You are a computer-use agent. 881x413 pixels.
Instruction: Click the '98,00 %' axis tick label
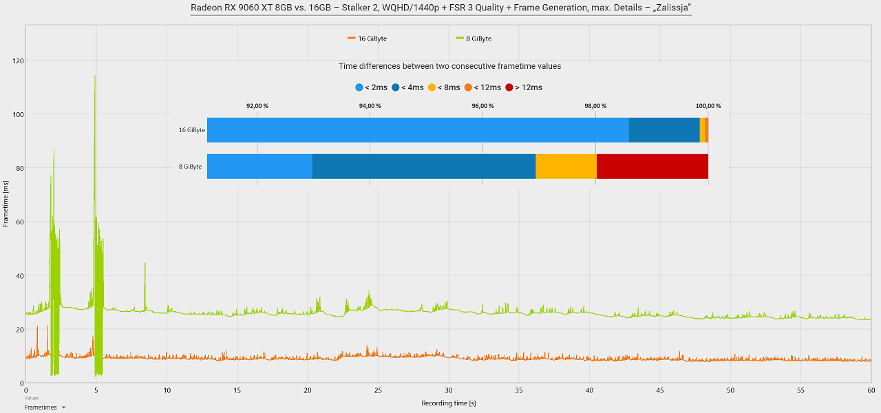point(596,106)
